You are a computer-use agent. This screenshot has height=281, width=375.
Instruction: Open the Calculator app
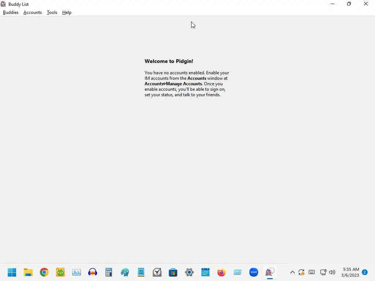coord(108,272)
